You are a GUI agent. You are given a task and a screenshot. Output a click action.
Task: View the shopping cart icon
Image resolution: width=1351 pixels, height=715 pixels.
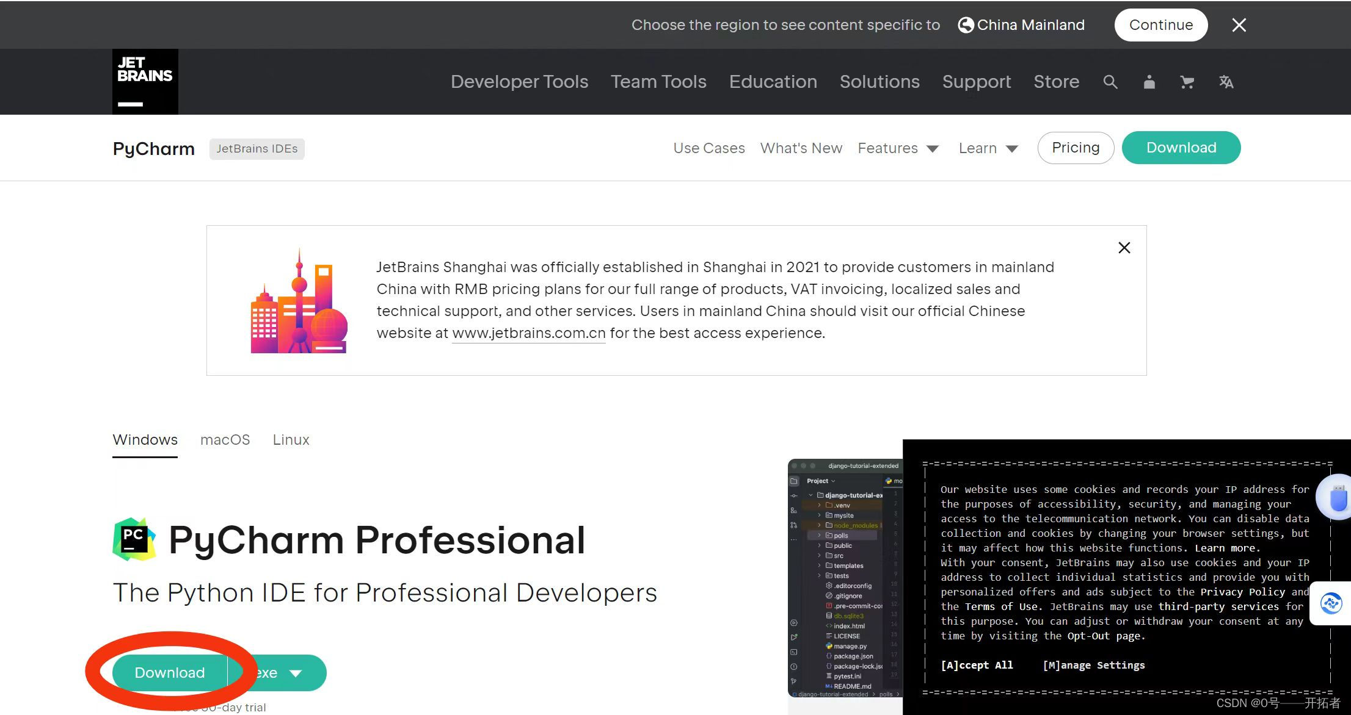pyautogui.click(x=1187, y=82)
